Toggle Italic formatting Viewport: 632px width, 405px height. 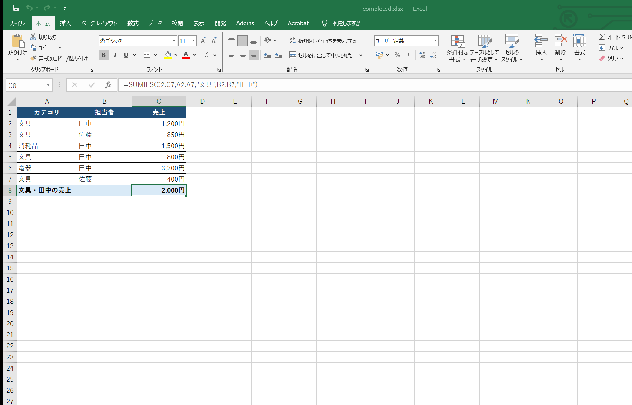[115, 55]
